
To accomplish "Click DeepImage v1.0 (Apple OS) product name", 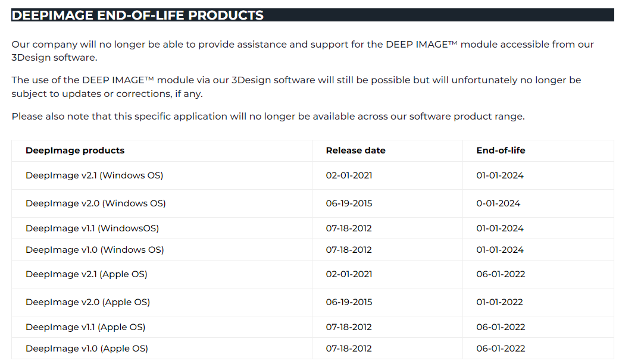I will [x=87, y=349].
